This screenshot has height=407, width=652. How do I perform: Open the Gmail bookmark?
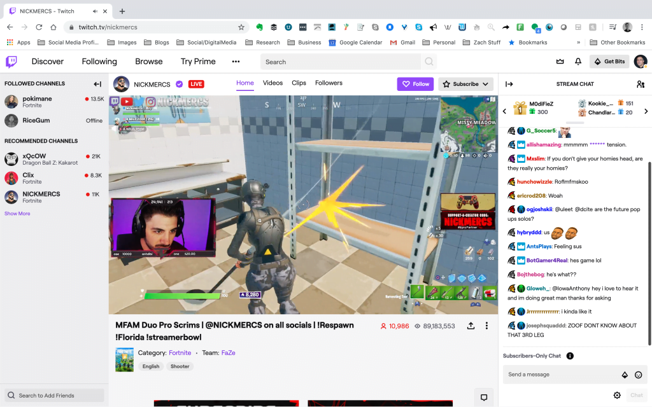click(x=402, y=43)
